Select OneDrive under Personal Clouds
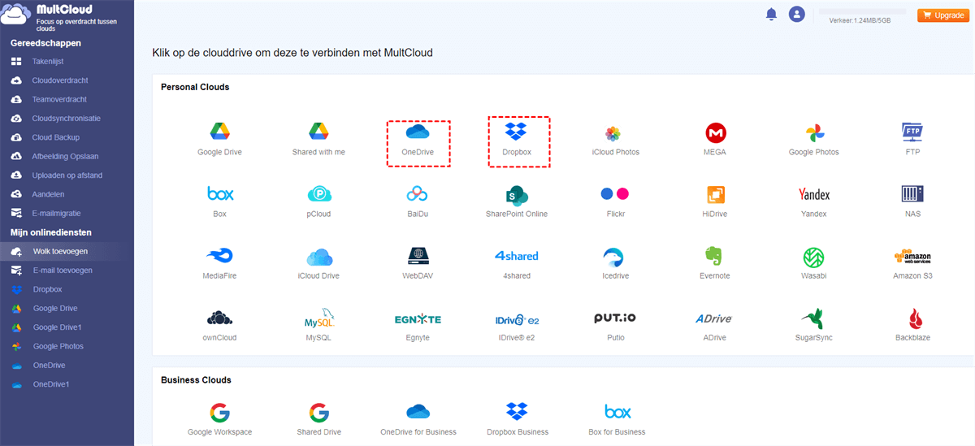Image resolution: width=975 pixels, height=446 pixels. [x=418, y=140]
